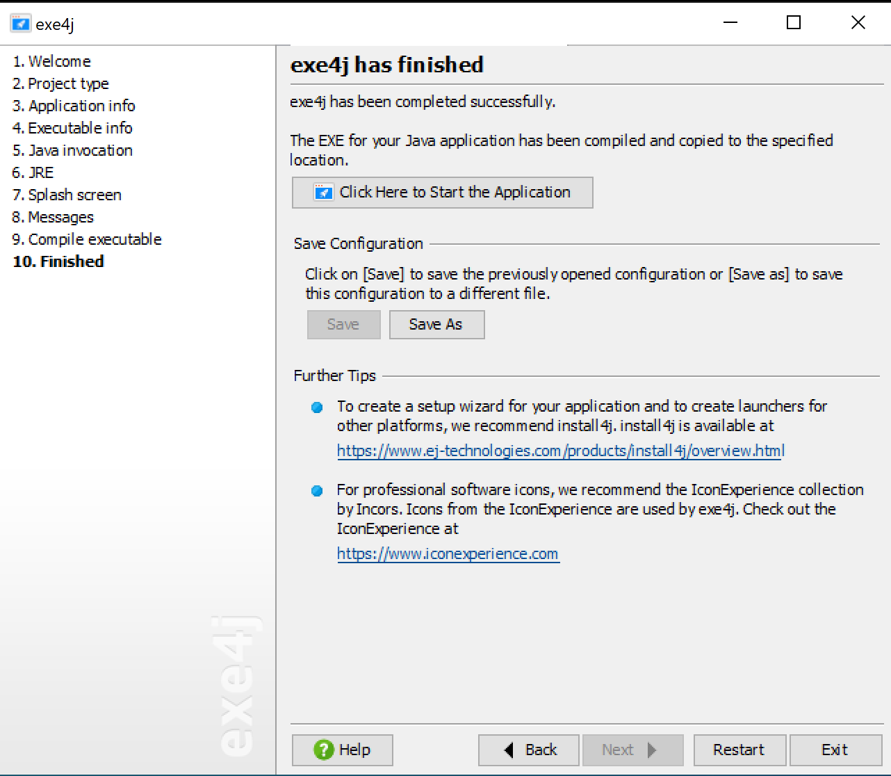Open step 7 Splash screen

(67, 195)
